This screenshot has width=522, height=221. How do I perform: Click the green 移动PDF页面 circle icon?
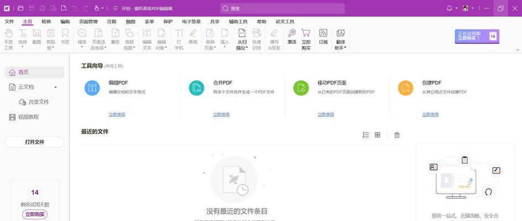(x=301, y=88)
